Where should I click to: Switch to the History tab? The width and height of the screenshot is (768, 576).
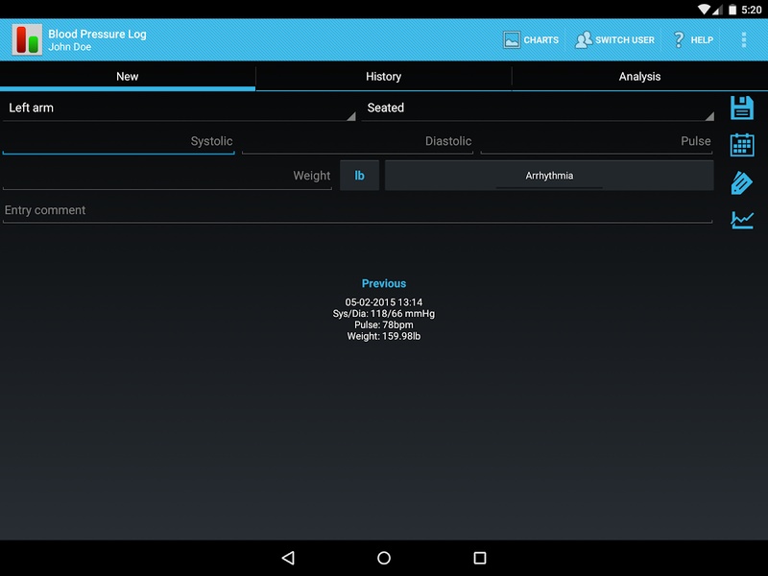(383, 77)
